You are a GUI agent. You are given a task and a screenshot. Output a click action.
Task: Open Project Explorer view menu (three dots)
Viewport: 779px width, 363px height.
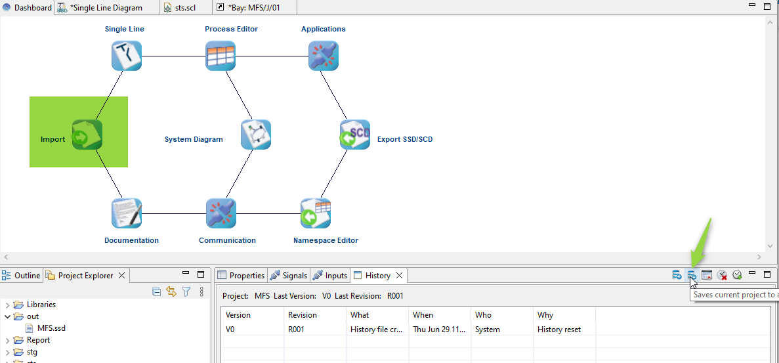pos(201,292)
